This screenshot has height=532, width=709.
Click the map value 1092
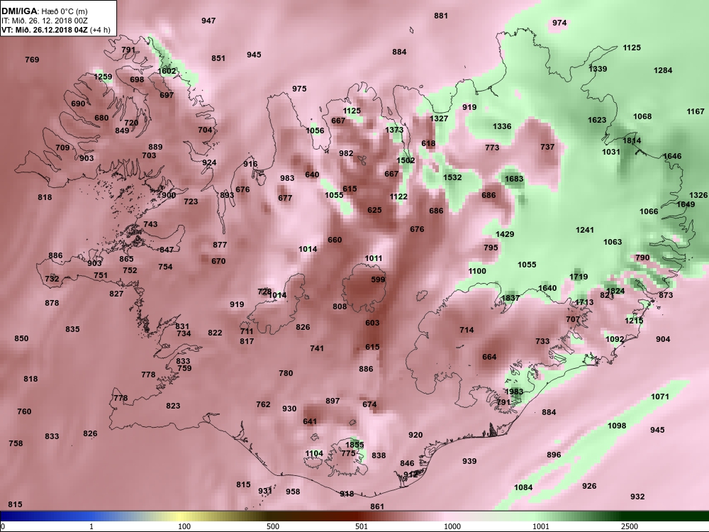pos(615,339)
